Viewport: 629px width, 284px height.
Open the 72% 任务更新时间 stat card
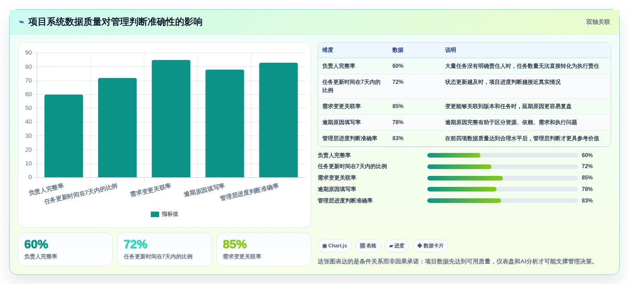[x=165, y=249]
